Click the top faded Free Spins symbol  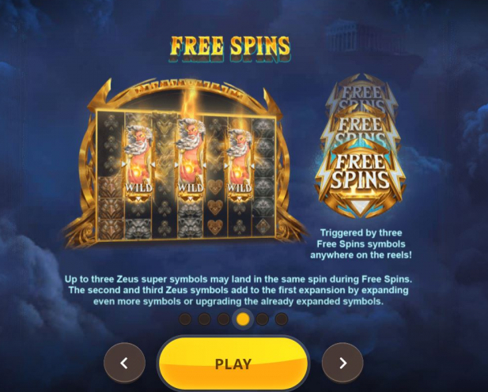pyautogui.click(x=361, y=92)
